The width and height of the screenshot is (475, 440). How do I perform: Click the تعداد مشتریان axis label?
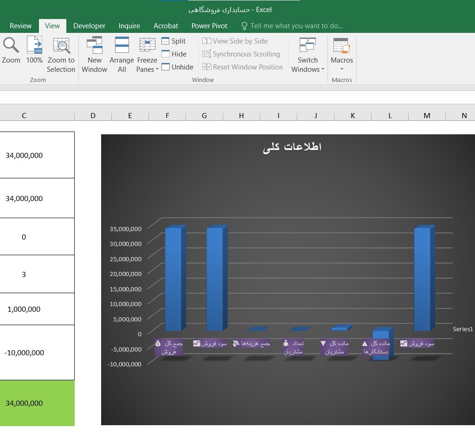(x=293, y=347)
